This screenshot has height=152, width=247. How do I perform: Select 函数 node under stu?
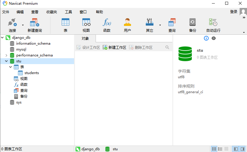click(24, 85)
